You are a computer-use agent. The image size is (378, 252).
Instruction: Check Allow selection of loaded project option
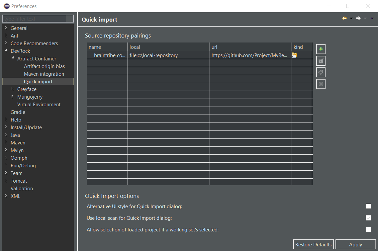click(x=368, y=229)
